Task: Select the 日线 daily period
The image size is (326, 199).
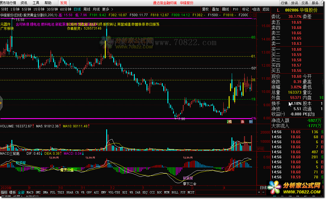Action: [x=77, y=9]
